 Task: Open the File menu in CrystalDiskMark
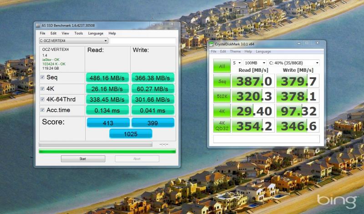pyautogui.click(x=213, y=51)
